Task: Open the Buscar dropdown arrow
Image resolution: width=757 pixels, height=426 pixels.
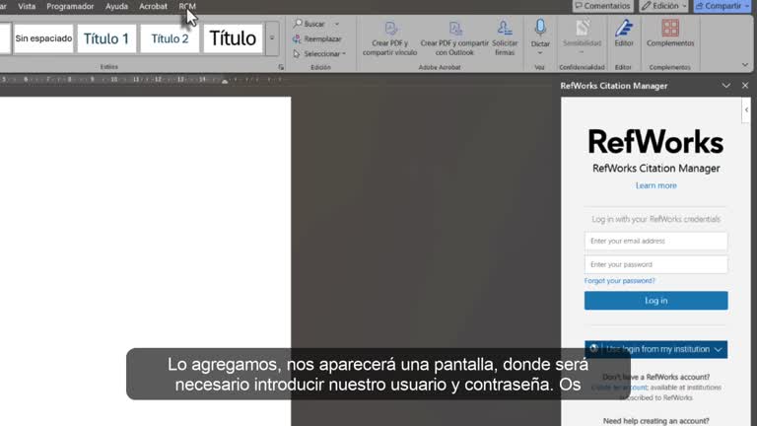Action: 337,24
